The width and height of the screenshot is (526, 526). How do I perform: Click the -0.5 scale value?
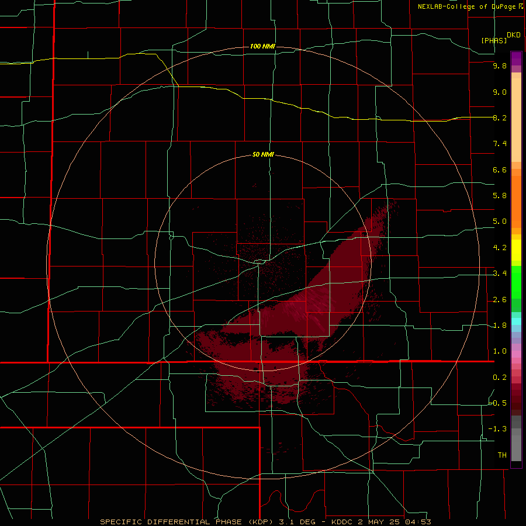tap(498, 403)
